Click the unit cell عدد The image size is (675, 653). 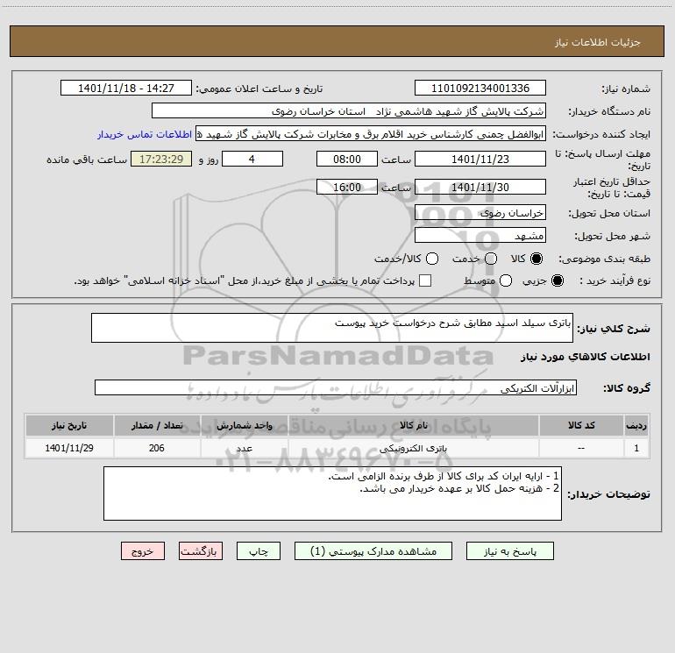click(244, 448)
